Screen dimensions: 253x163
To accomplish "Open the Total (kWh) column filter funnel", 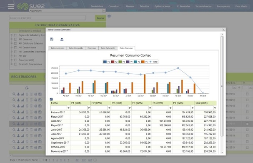I will (215, 108).
